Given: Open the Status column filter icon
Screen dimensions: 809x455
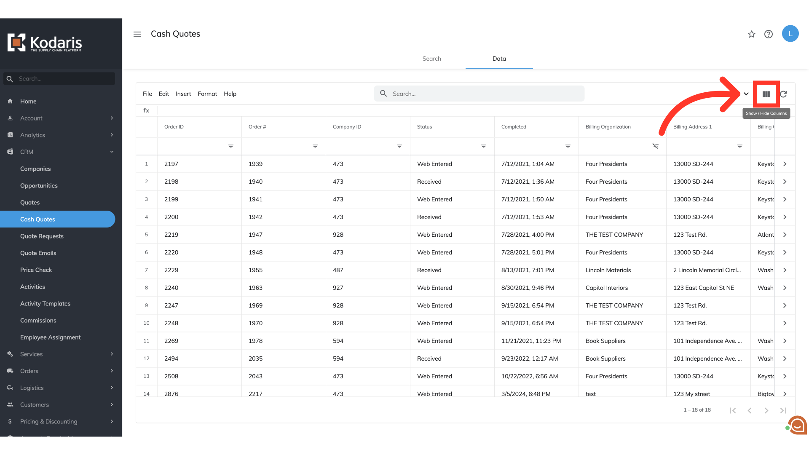Looking at the screenshot, I should coord(484,146).
